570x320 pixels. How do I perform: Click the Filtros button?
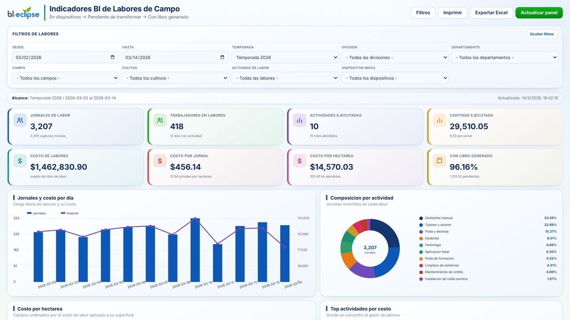point(423,13)
